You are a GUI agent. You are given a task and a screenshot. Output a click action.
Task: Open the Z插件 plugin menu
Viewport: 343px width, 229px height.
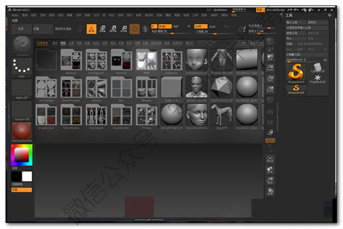point(213,15)
